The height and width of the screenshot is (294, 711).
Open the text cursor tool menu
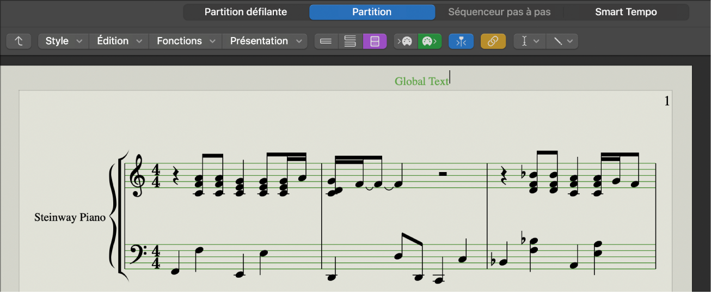tap(529, 41)
